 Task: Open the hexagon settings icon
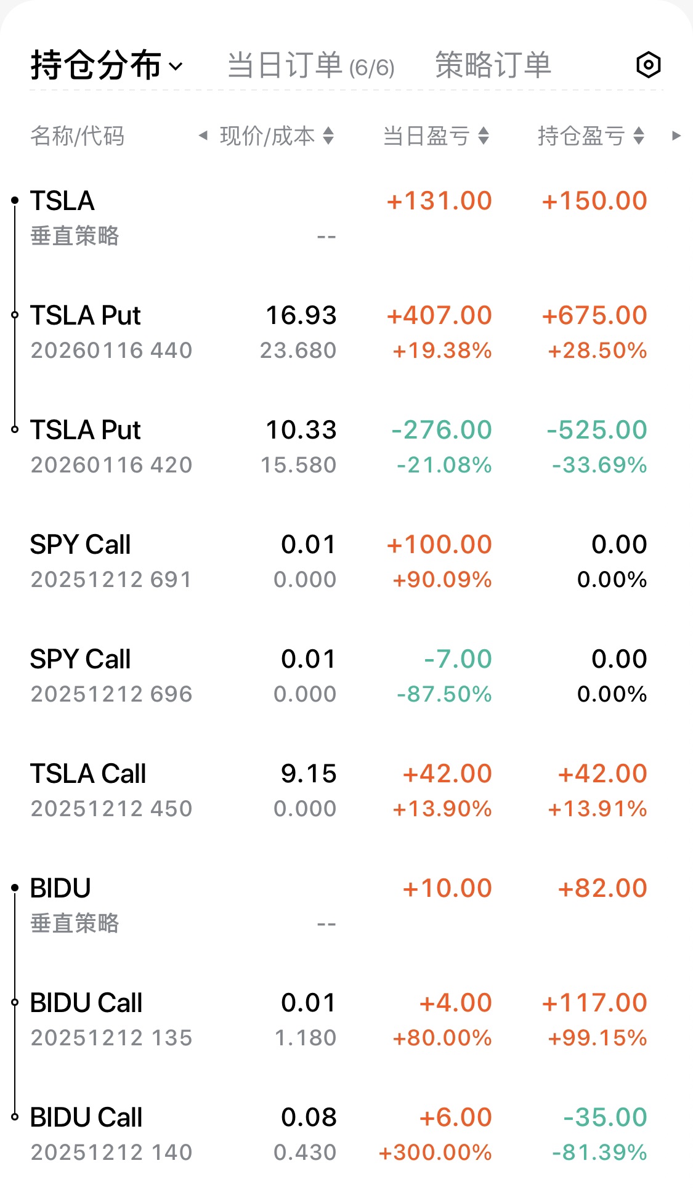click(x=648, y=65)
